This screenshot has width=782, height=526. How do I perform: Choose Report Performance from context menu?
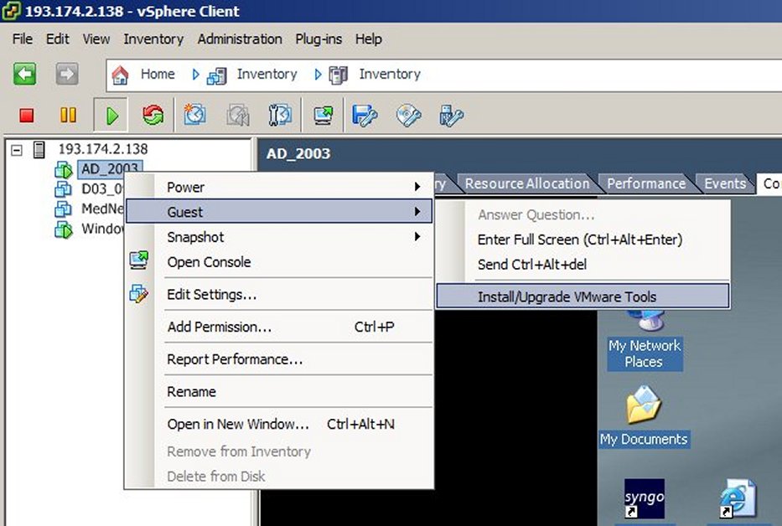pyautogui.click(x=279, y=359)
